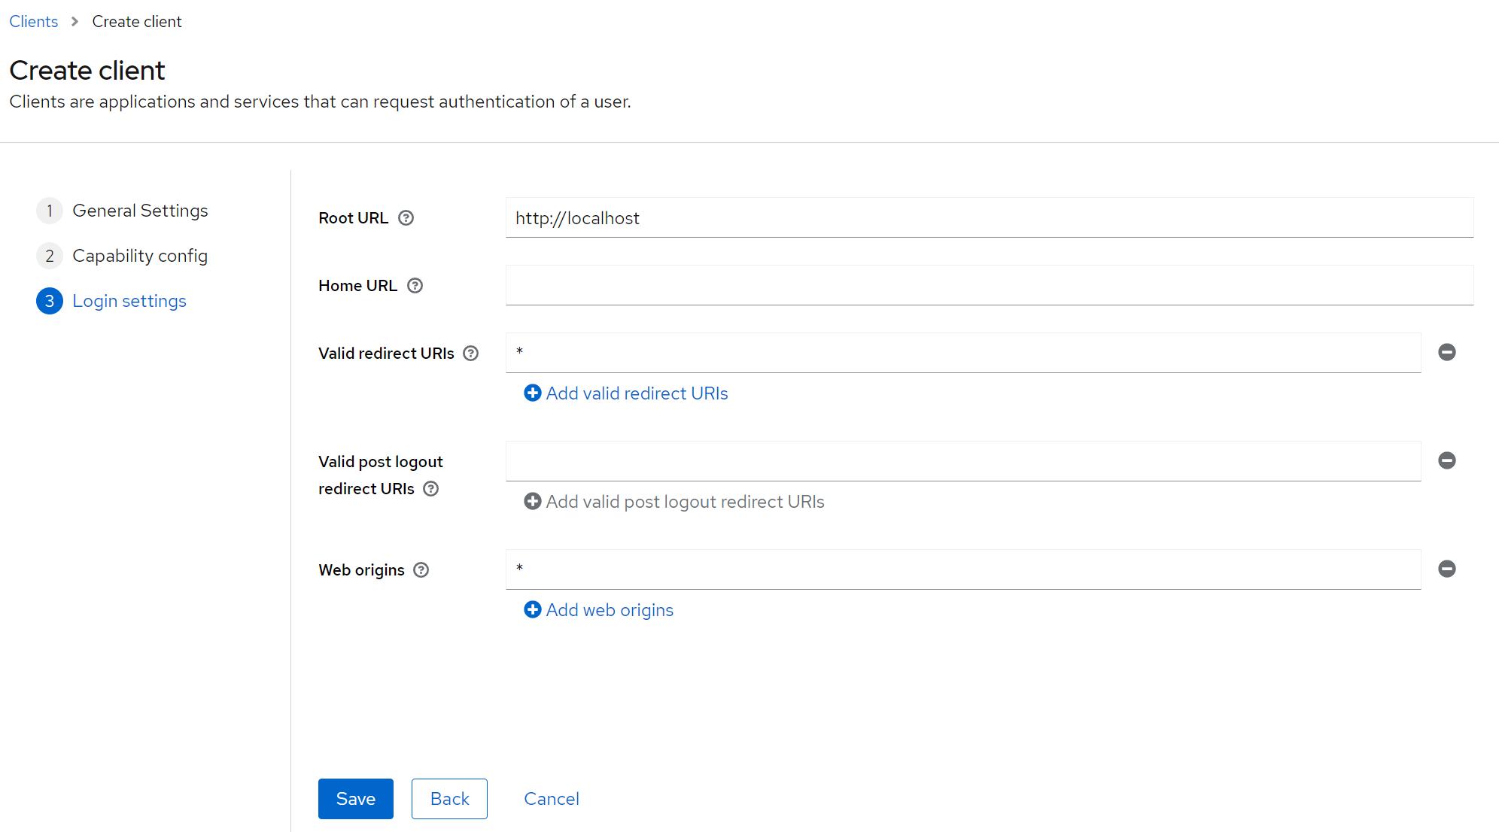Add web origins entry
The width and height of the screenshot is (1499, 832).
599,610
